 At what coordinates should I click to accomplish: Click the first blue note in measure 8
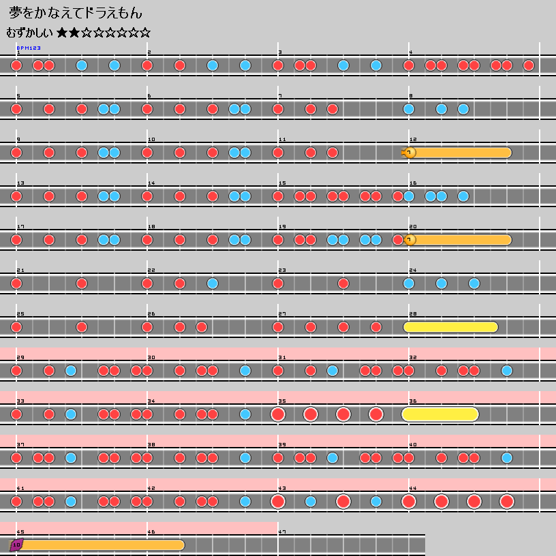click(x=409, y=109)
